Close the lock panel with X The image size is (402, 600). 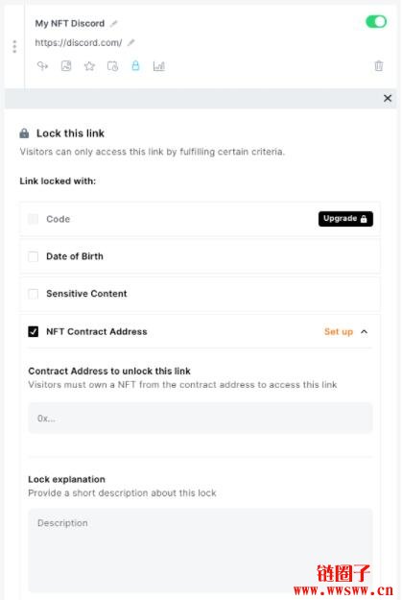pos(388,98)
